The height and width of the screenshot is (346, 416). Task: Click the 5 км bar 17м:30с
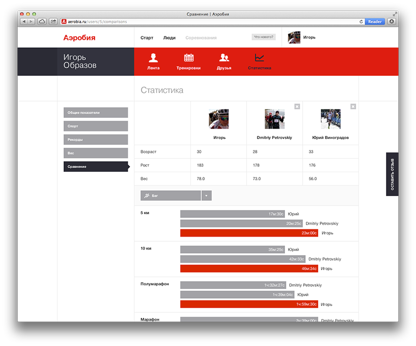pos(232,214)
